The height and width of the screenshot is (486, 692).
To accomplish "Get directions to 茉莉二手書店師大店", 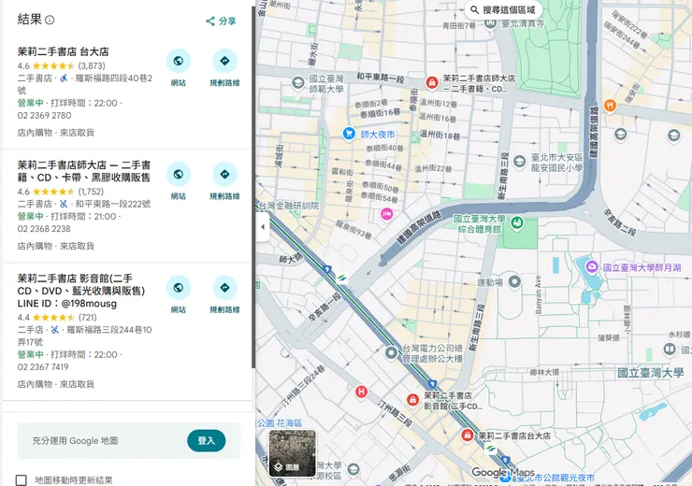I will (224, 174).
